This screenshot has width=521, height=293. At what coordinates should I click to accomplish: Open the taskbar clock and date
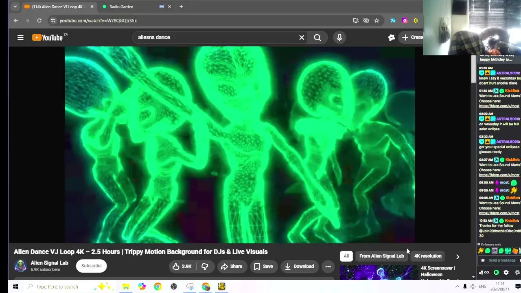[500, 286]
